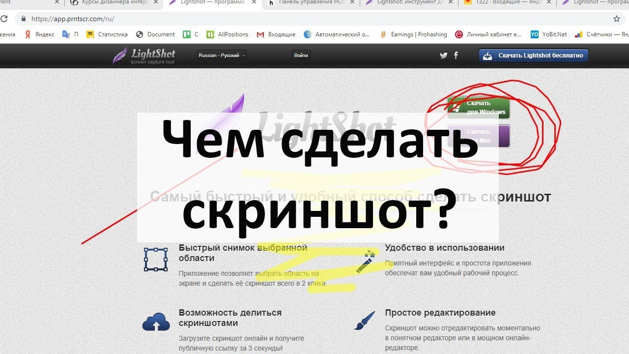
Task: Open the YoBit.Net bookmark
Action: tap(549, 34)
